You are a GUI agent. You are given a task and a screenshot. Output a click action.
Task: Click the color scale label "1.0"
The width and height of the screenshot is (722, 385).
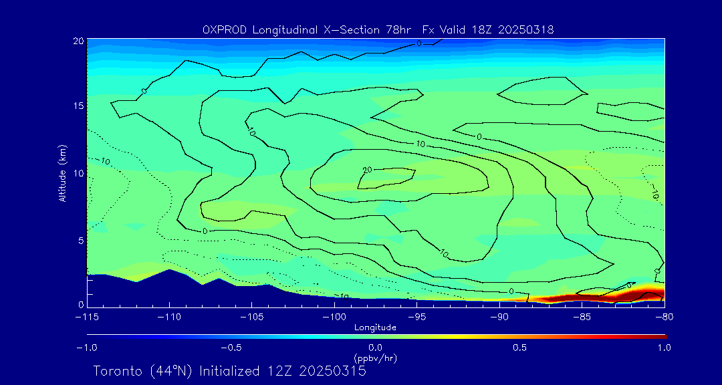[664, 348]
